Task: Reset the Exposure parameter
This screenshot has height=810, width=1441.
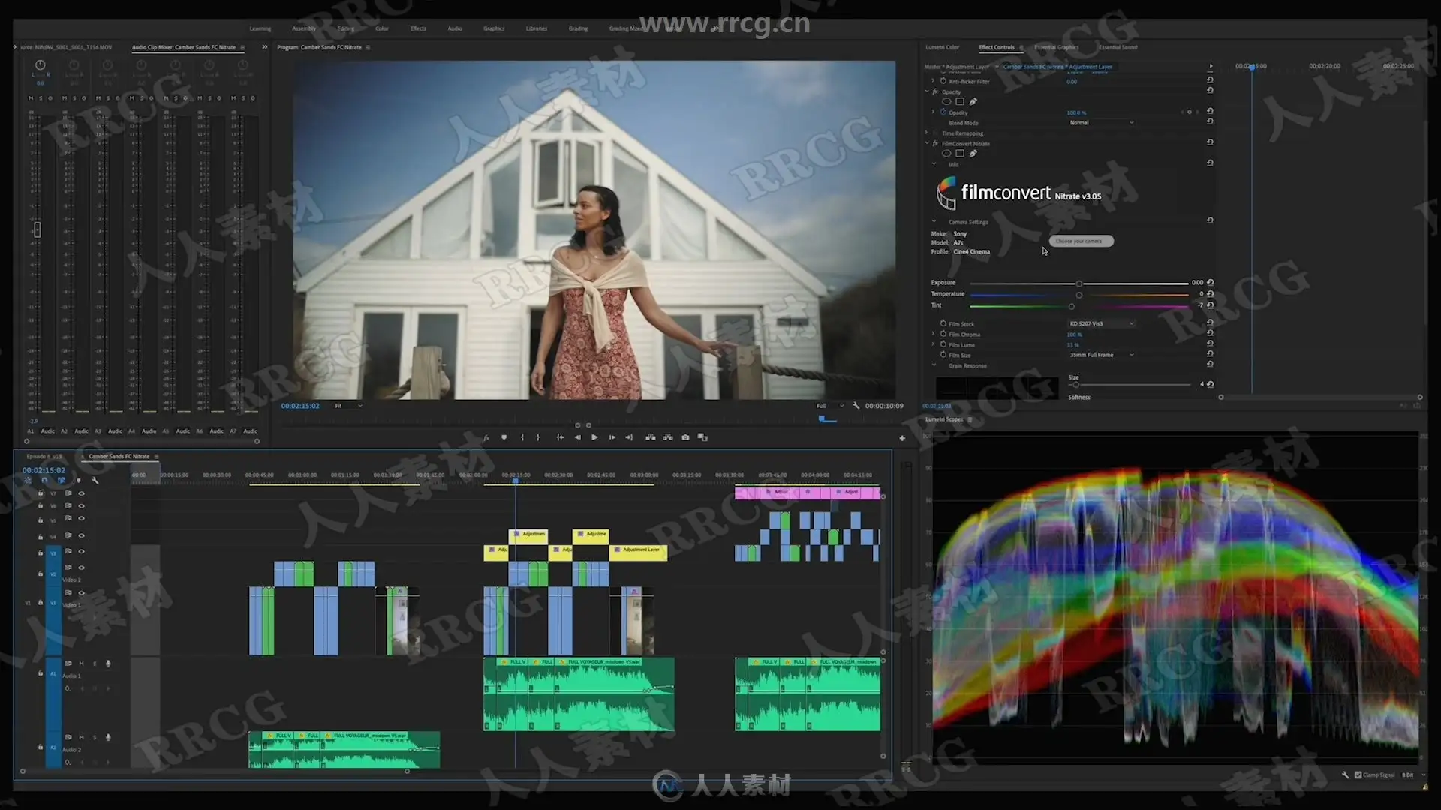Action: tap(1210, 283)
